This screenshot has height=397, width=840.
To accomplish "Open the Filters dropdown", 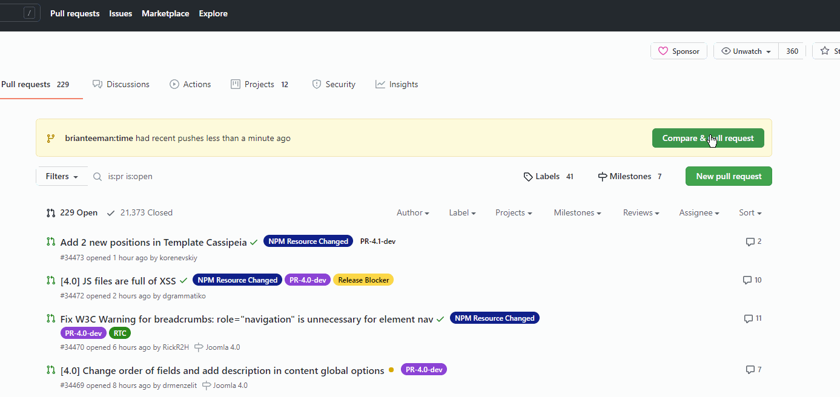I will (62, 177).
